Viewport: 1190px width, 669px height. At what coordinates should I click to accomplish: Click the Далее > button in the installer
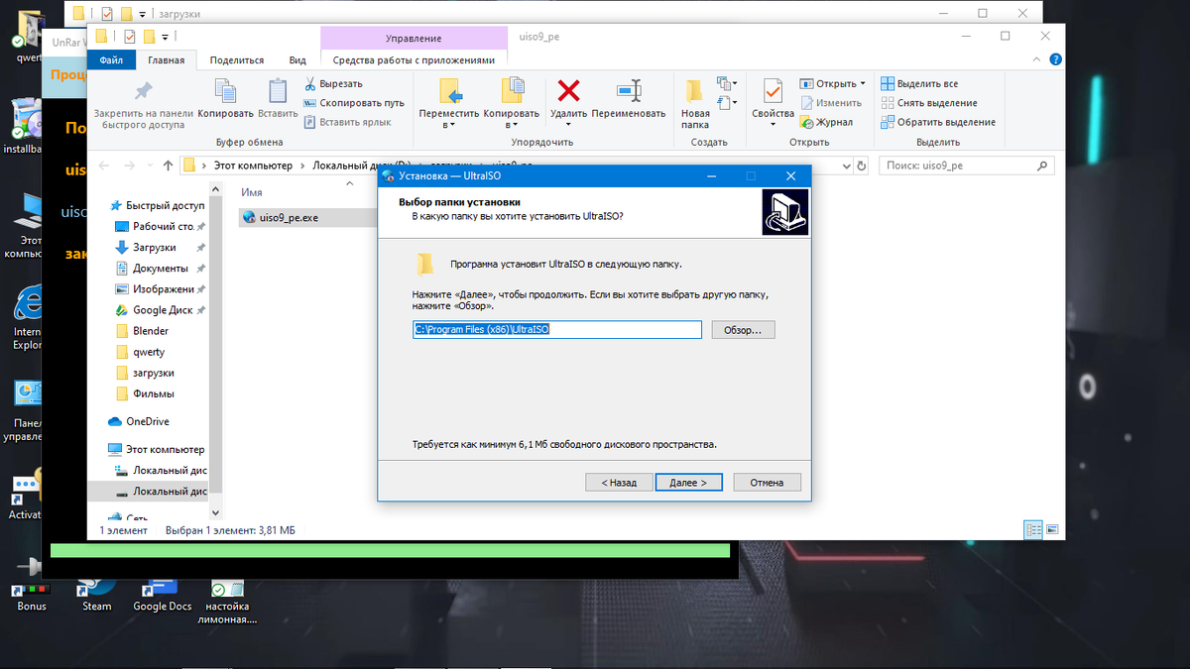(x=688, y=483)
